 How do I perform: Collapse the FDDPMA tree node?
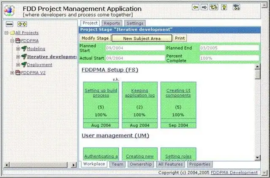click(x=12, y=41)
